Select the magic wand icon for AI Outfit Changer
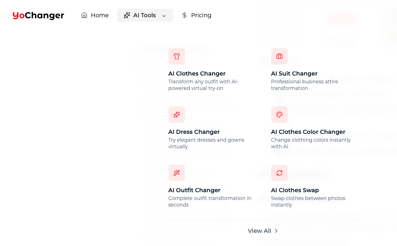397x246 pixels. (176, 173)
